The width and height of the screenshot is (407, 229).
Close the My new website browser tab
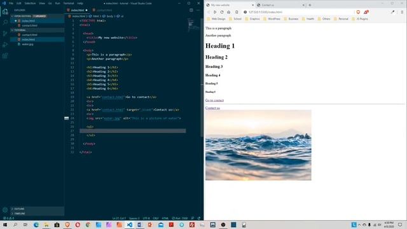point(253,5)
